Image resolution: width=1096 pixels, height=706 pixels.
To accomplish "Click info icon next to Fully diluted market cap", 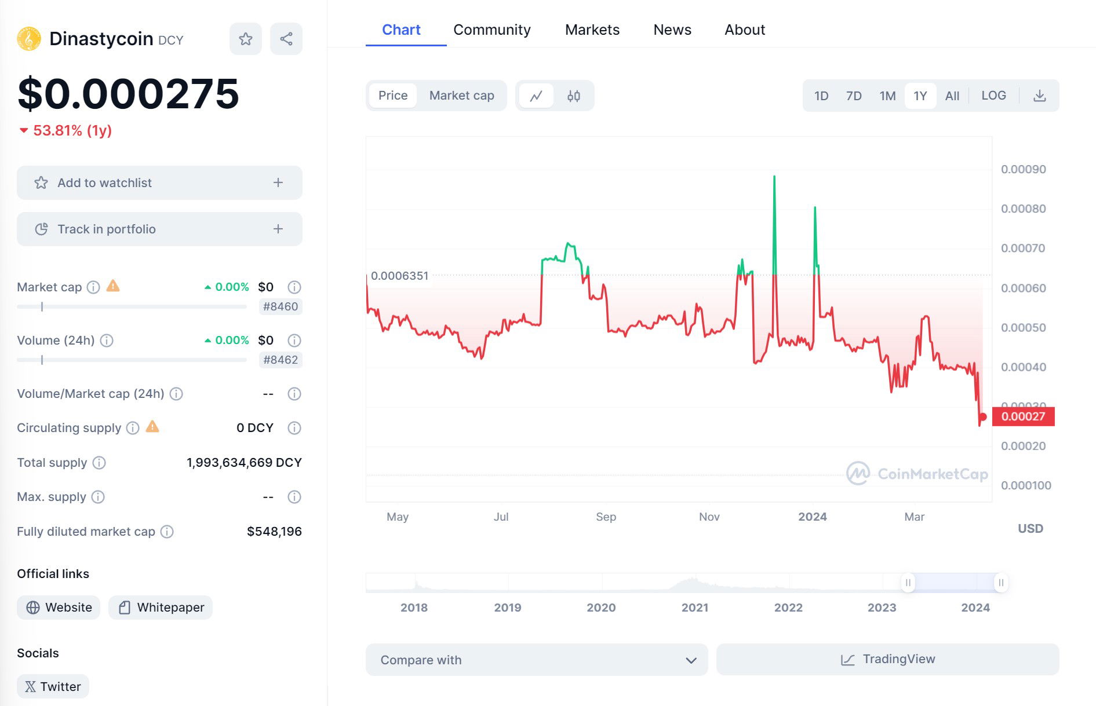I will tap(167, 532).
